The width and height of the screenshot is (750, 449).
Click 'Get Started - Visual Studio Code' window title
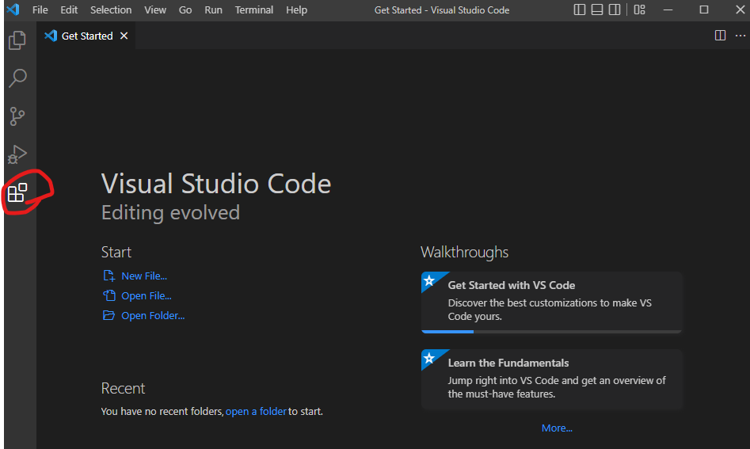441,10
